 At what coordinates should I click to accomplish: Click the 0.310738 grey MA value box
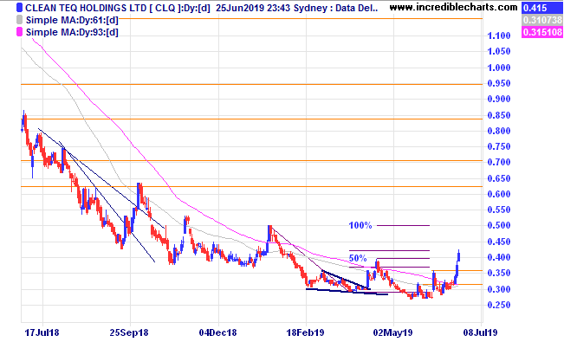[541, 20]
